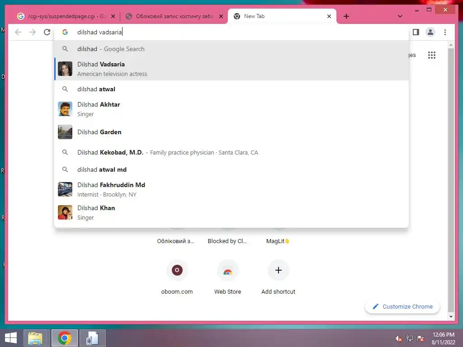Reload the current page
Viewport: 463px width, 347px height.
pos(47,32)
